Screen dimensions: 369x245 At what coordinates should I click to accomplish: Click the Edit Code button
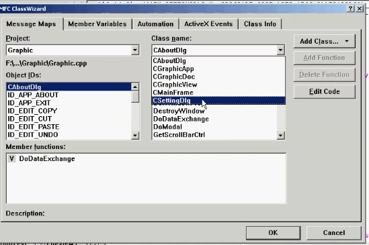point(324,91)
